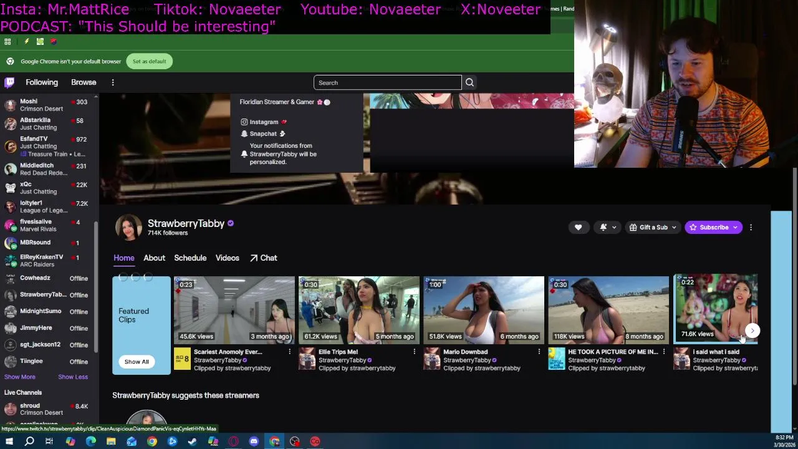
Task: Click the verified badge next to StrawberryTabby
Action: coord(231,223)
